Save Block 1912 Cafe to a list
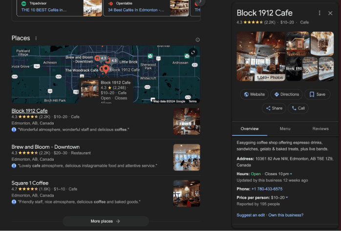The height and width of the screenshot is (231, 341). point(317,94)
